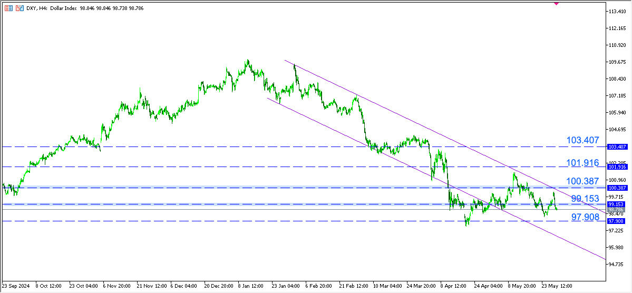Click the 23 Sep 2024 date on time axis
This screenshot has width=632, height=293.
(x=17, y=287)
